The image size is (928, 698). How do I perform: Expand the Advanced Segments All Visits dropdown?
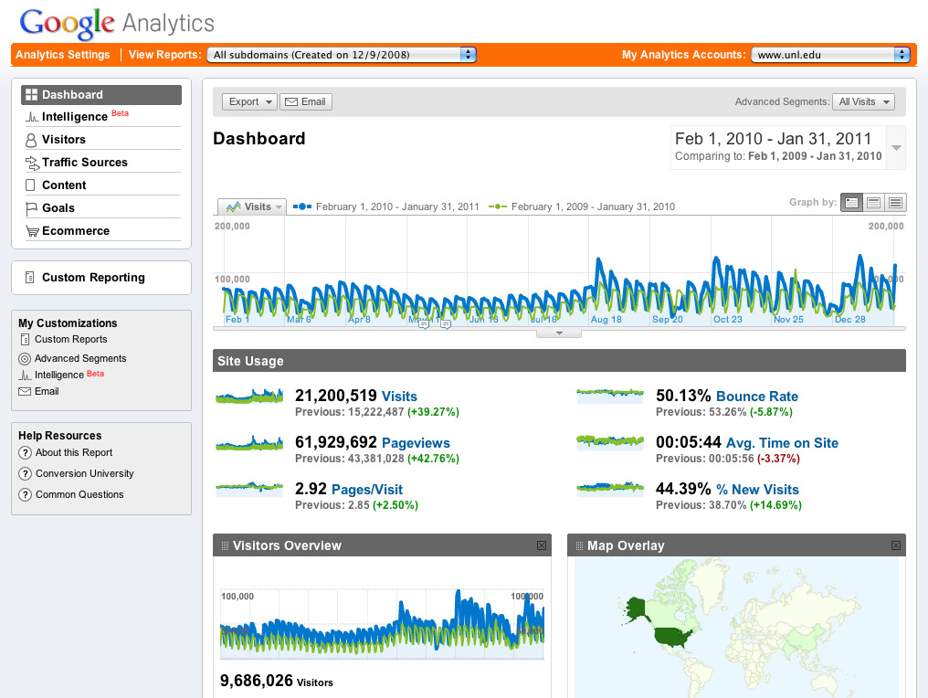(864, 102)
